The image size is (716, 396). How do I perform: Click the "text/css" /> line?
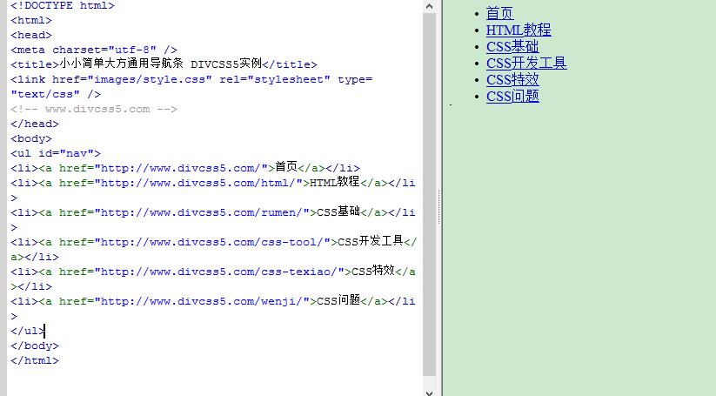coord(56,94)
